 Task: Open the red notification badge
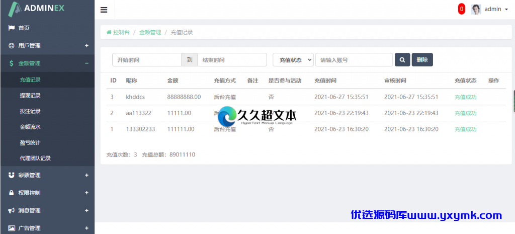pos(462,9)
